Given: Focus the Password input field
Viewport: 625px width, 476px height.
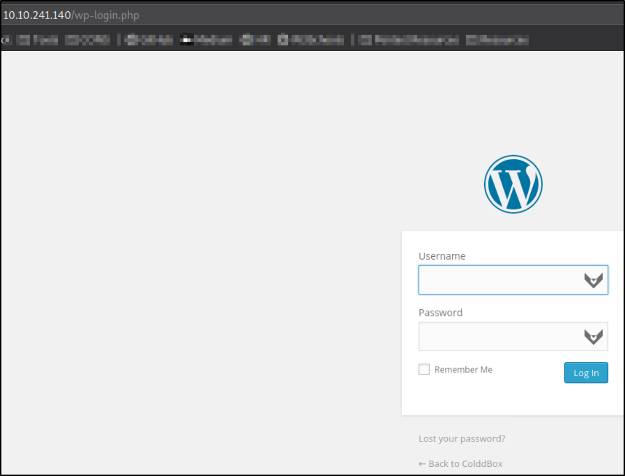Looking at the screenshot, I should tap(513, 336).
